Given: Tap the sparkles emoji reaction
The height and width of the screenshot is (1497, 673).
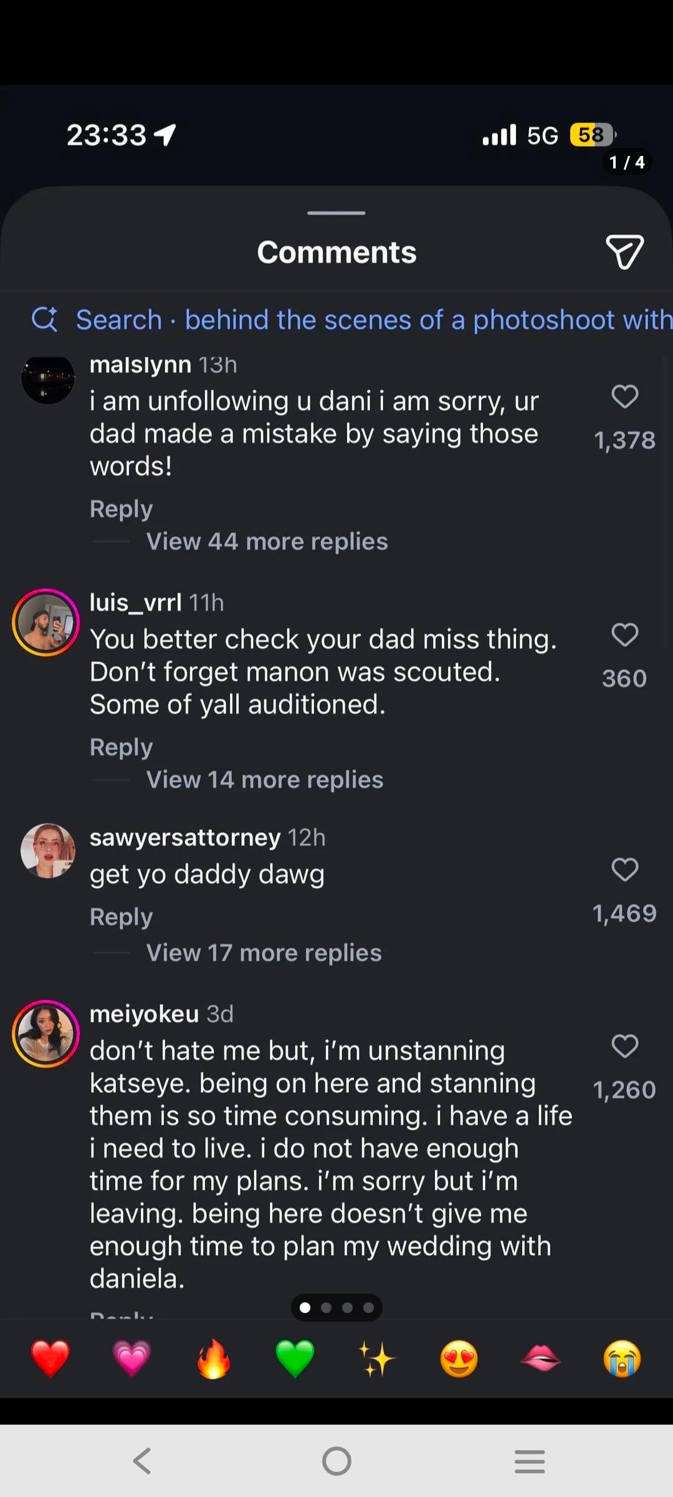Looking at the screenshot, I should 377,1358.
